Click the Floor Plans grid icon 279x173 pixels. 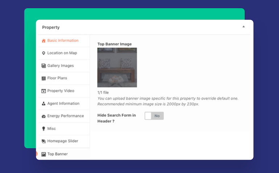(x=43, y=78)
